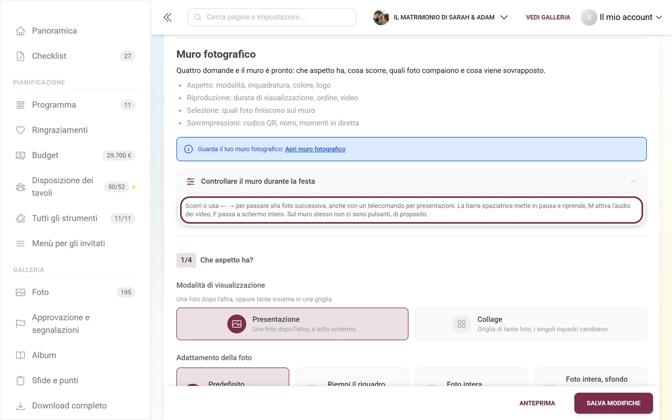The image size is (672, 420).
Task: Open the Apri muro fotografico link
Action: [x=315, y=149]
